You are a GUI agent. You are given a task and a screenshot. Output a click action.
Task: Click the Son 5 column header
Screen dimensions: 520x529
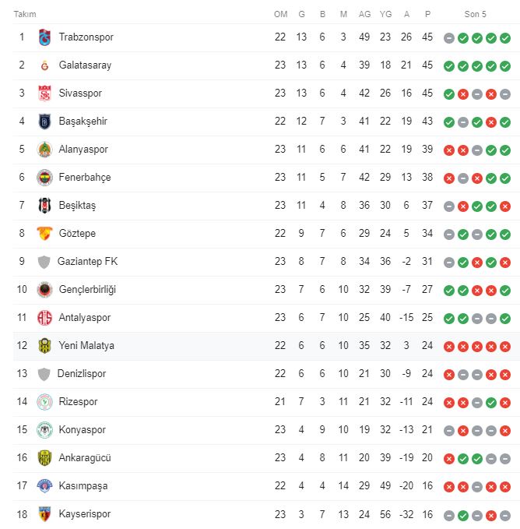[476, 14]
